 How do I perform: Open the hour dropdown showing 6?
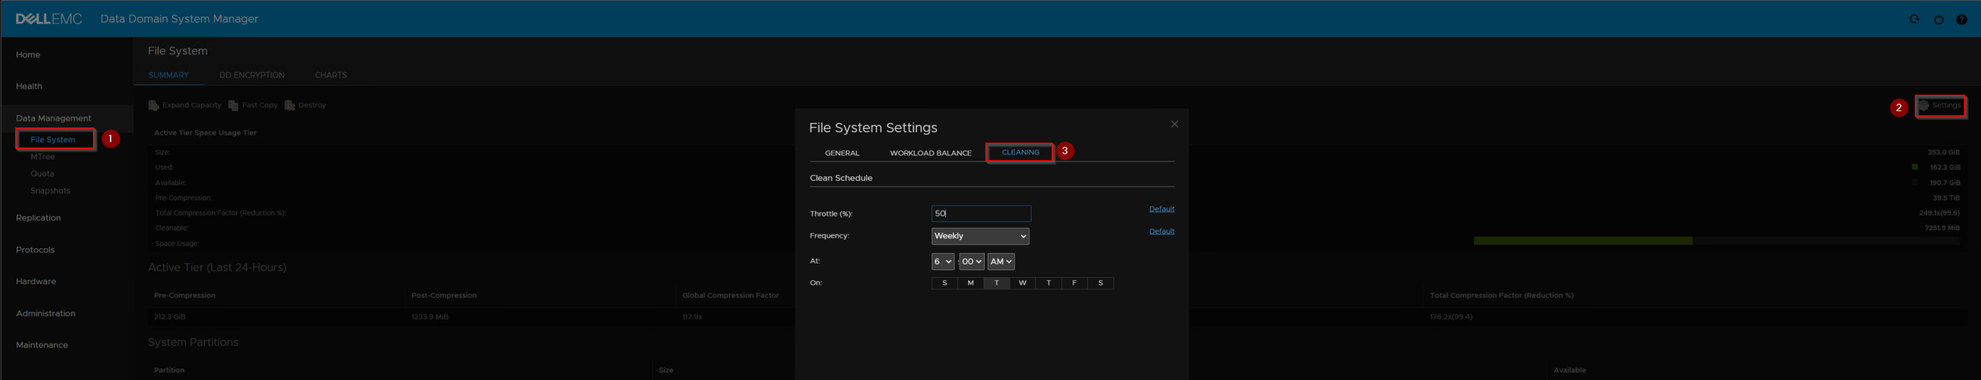pyautogui.click(x=942, y=262)
